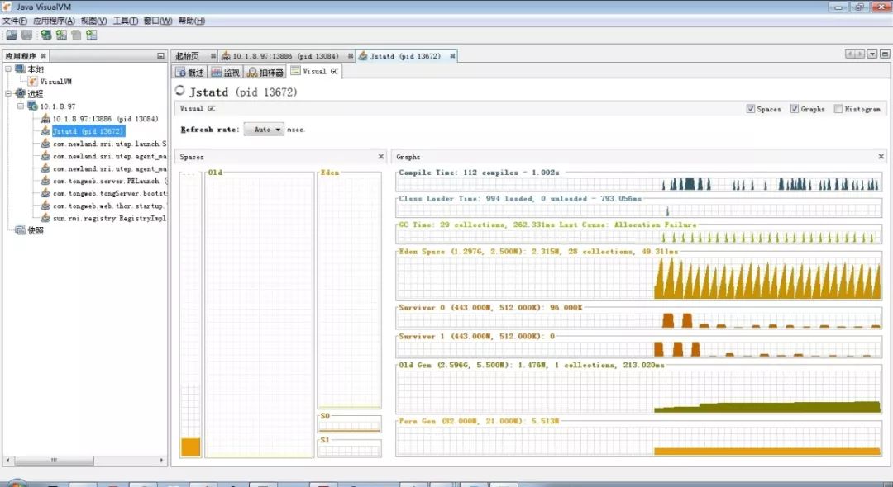Viewport: 893px width, 487px height.
Task: Click the VisualVM application icon under 本地
Action: pos(33,81)
